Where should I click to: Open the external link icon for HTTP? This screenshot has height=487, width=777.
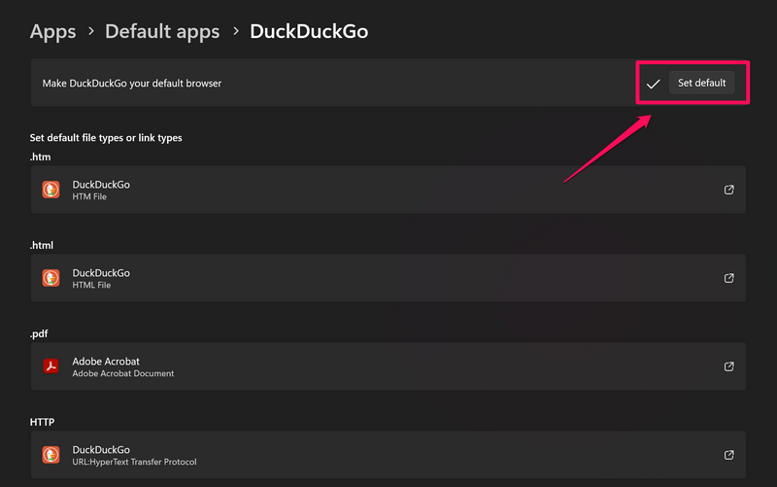pos(729,455)
